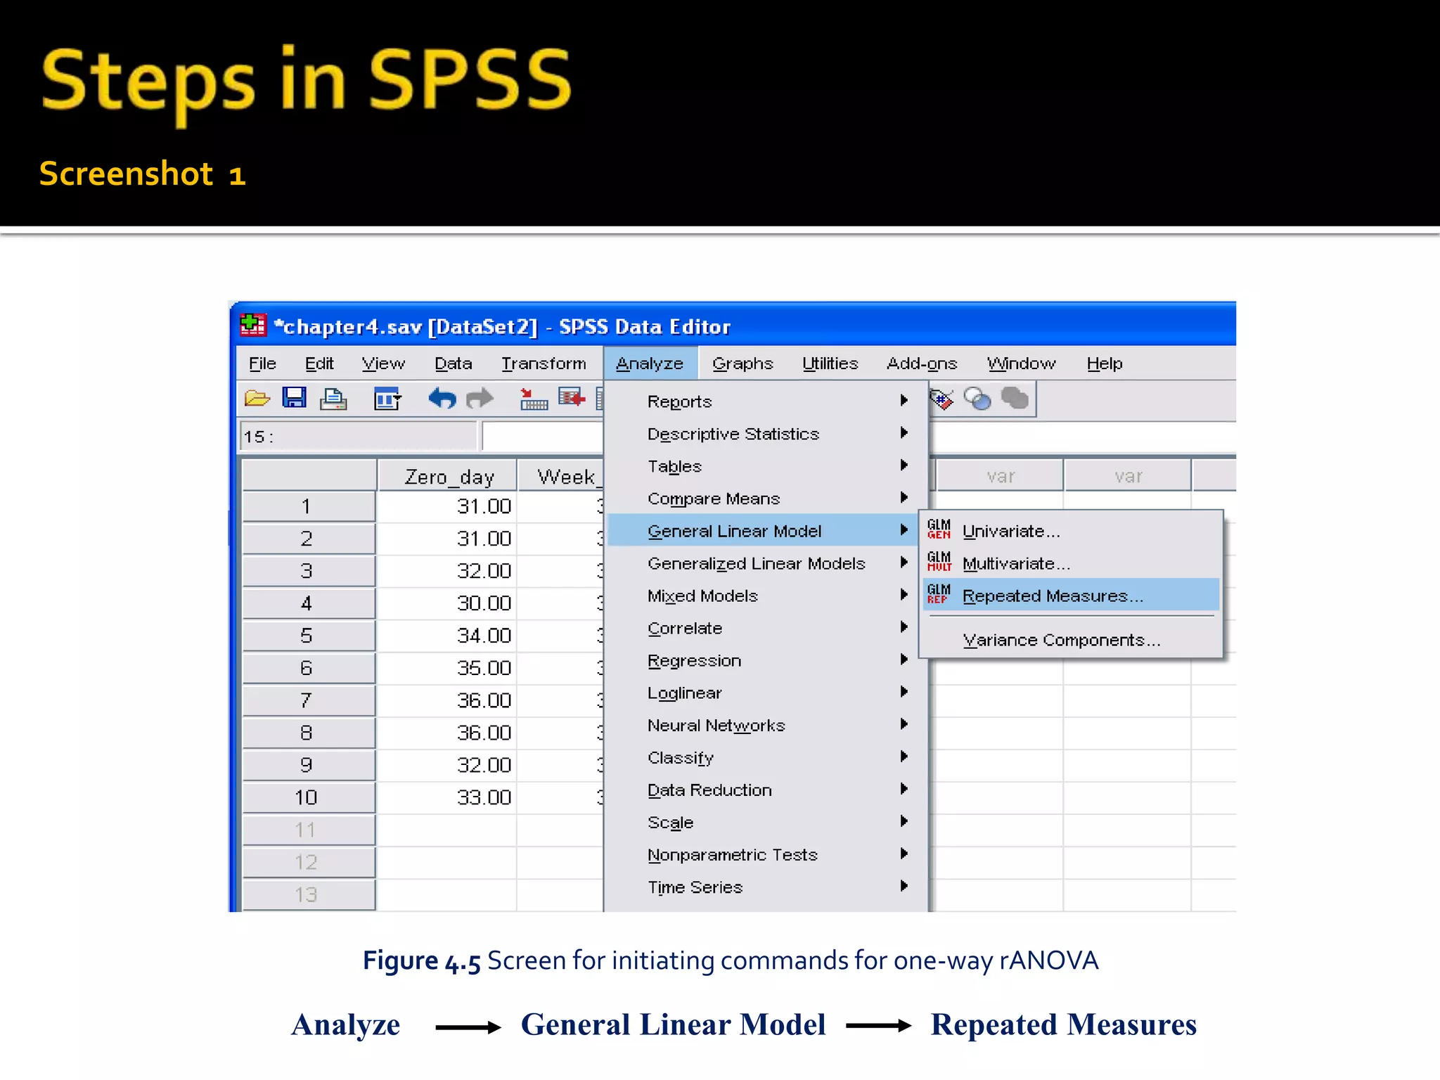Click the cell value edit field

543,436
